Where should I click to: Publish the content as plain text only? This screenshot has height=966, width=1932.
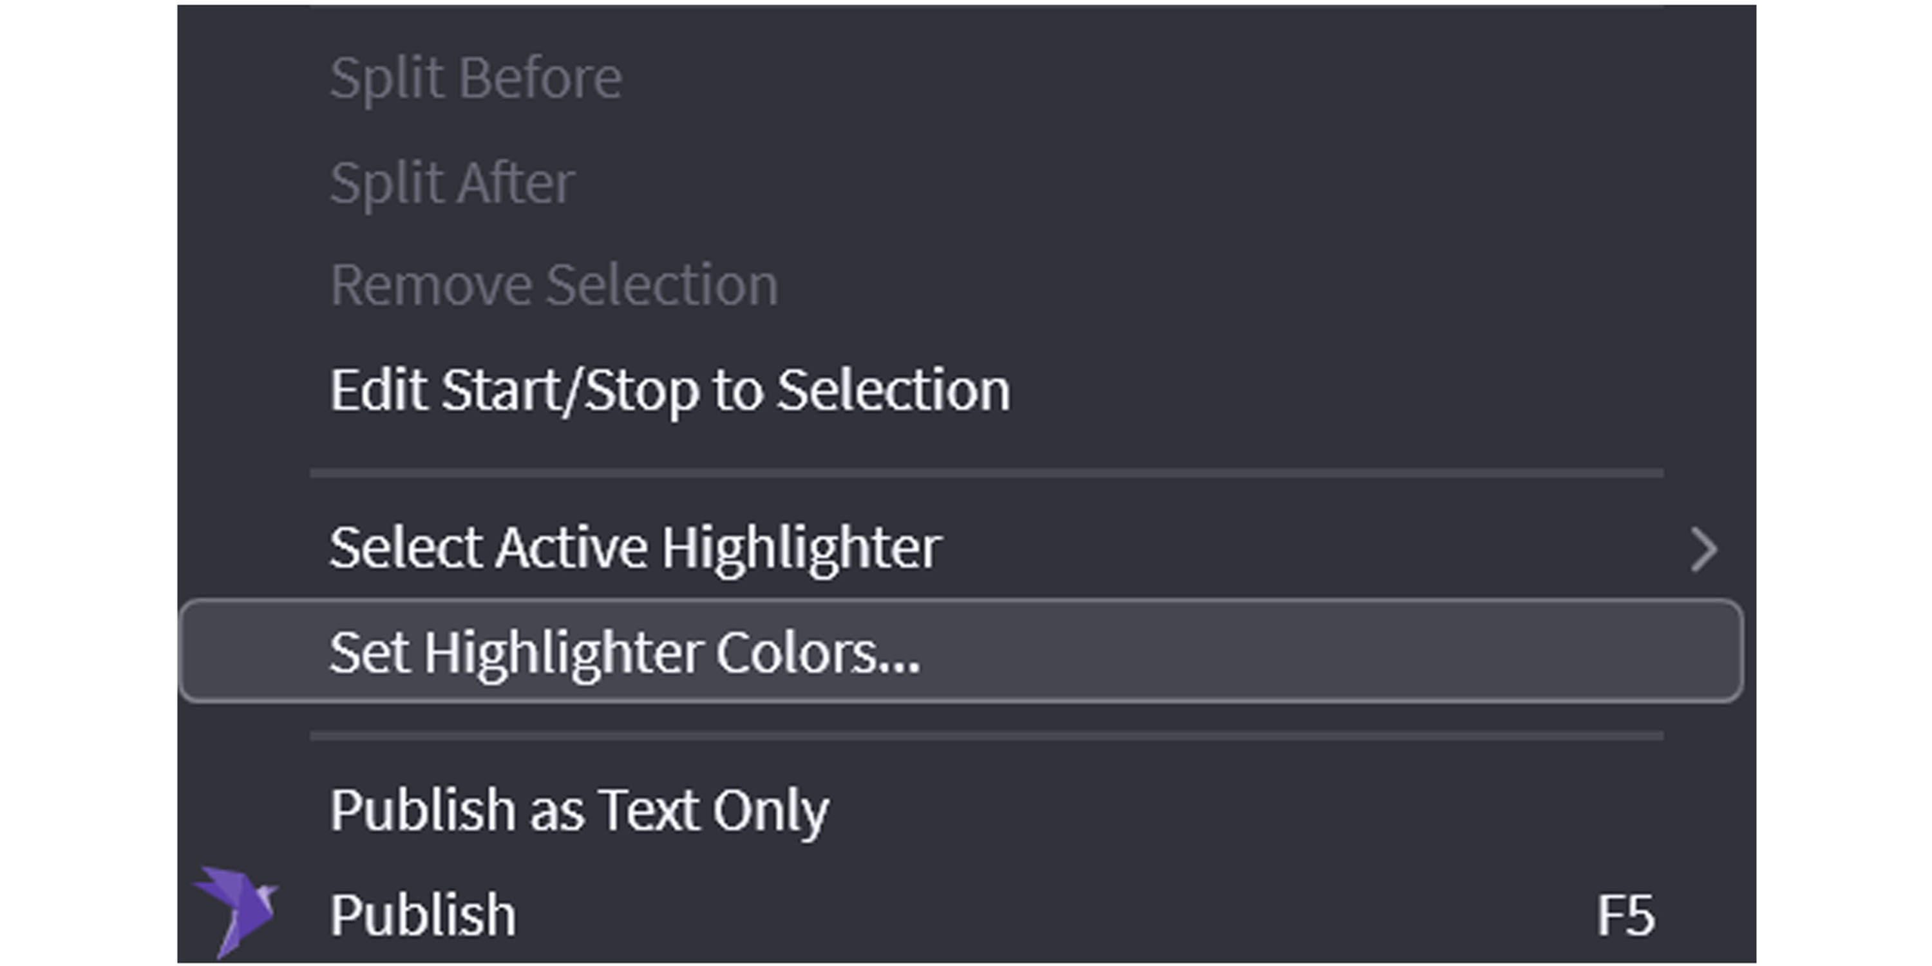tap(579, 810)
